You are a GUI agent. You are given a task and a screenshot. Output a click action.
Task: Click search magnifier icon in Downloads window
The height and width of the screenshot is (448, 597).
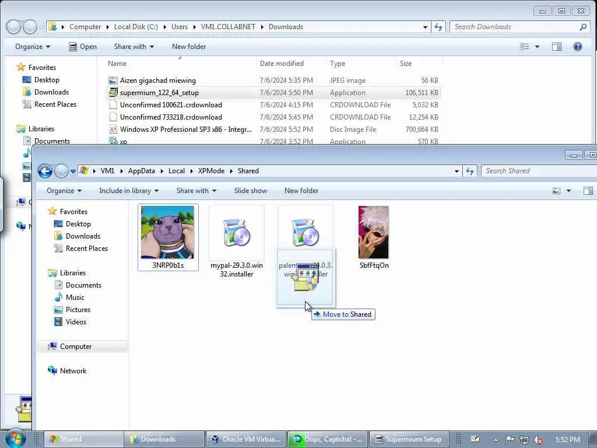[583, 27]
